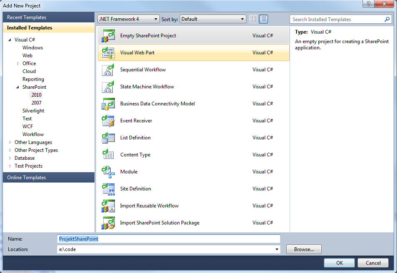Select SharePoint 2010 templates
Viewport: 397px width, 273px height.
pos(37,95)
